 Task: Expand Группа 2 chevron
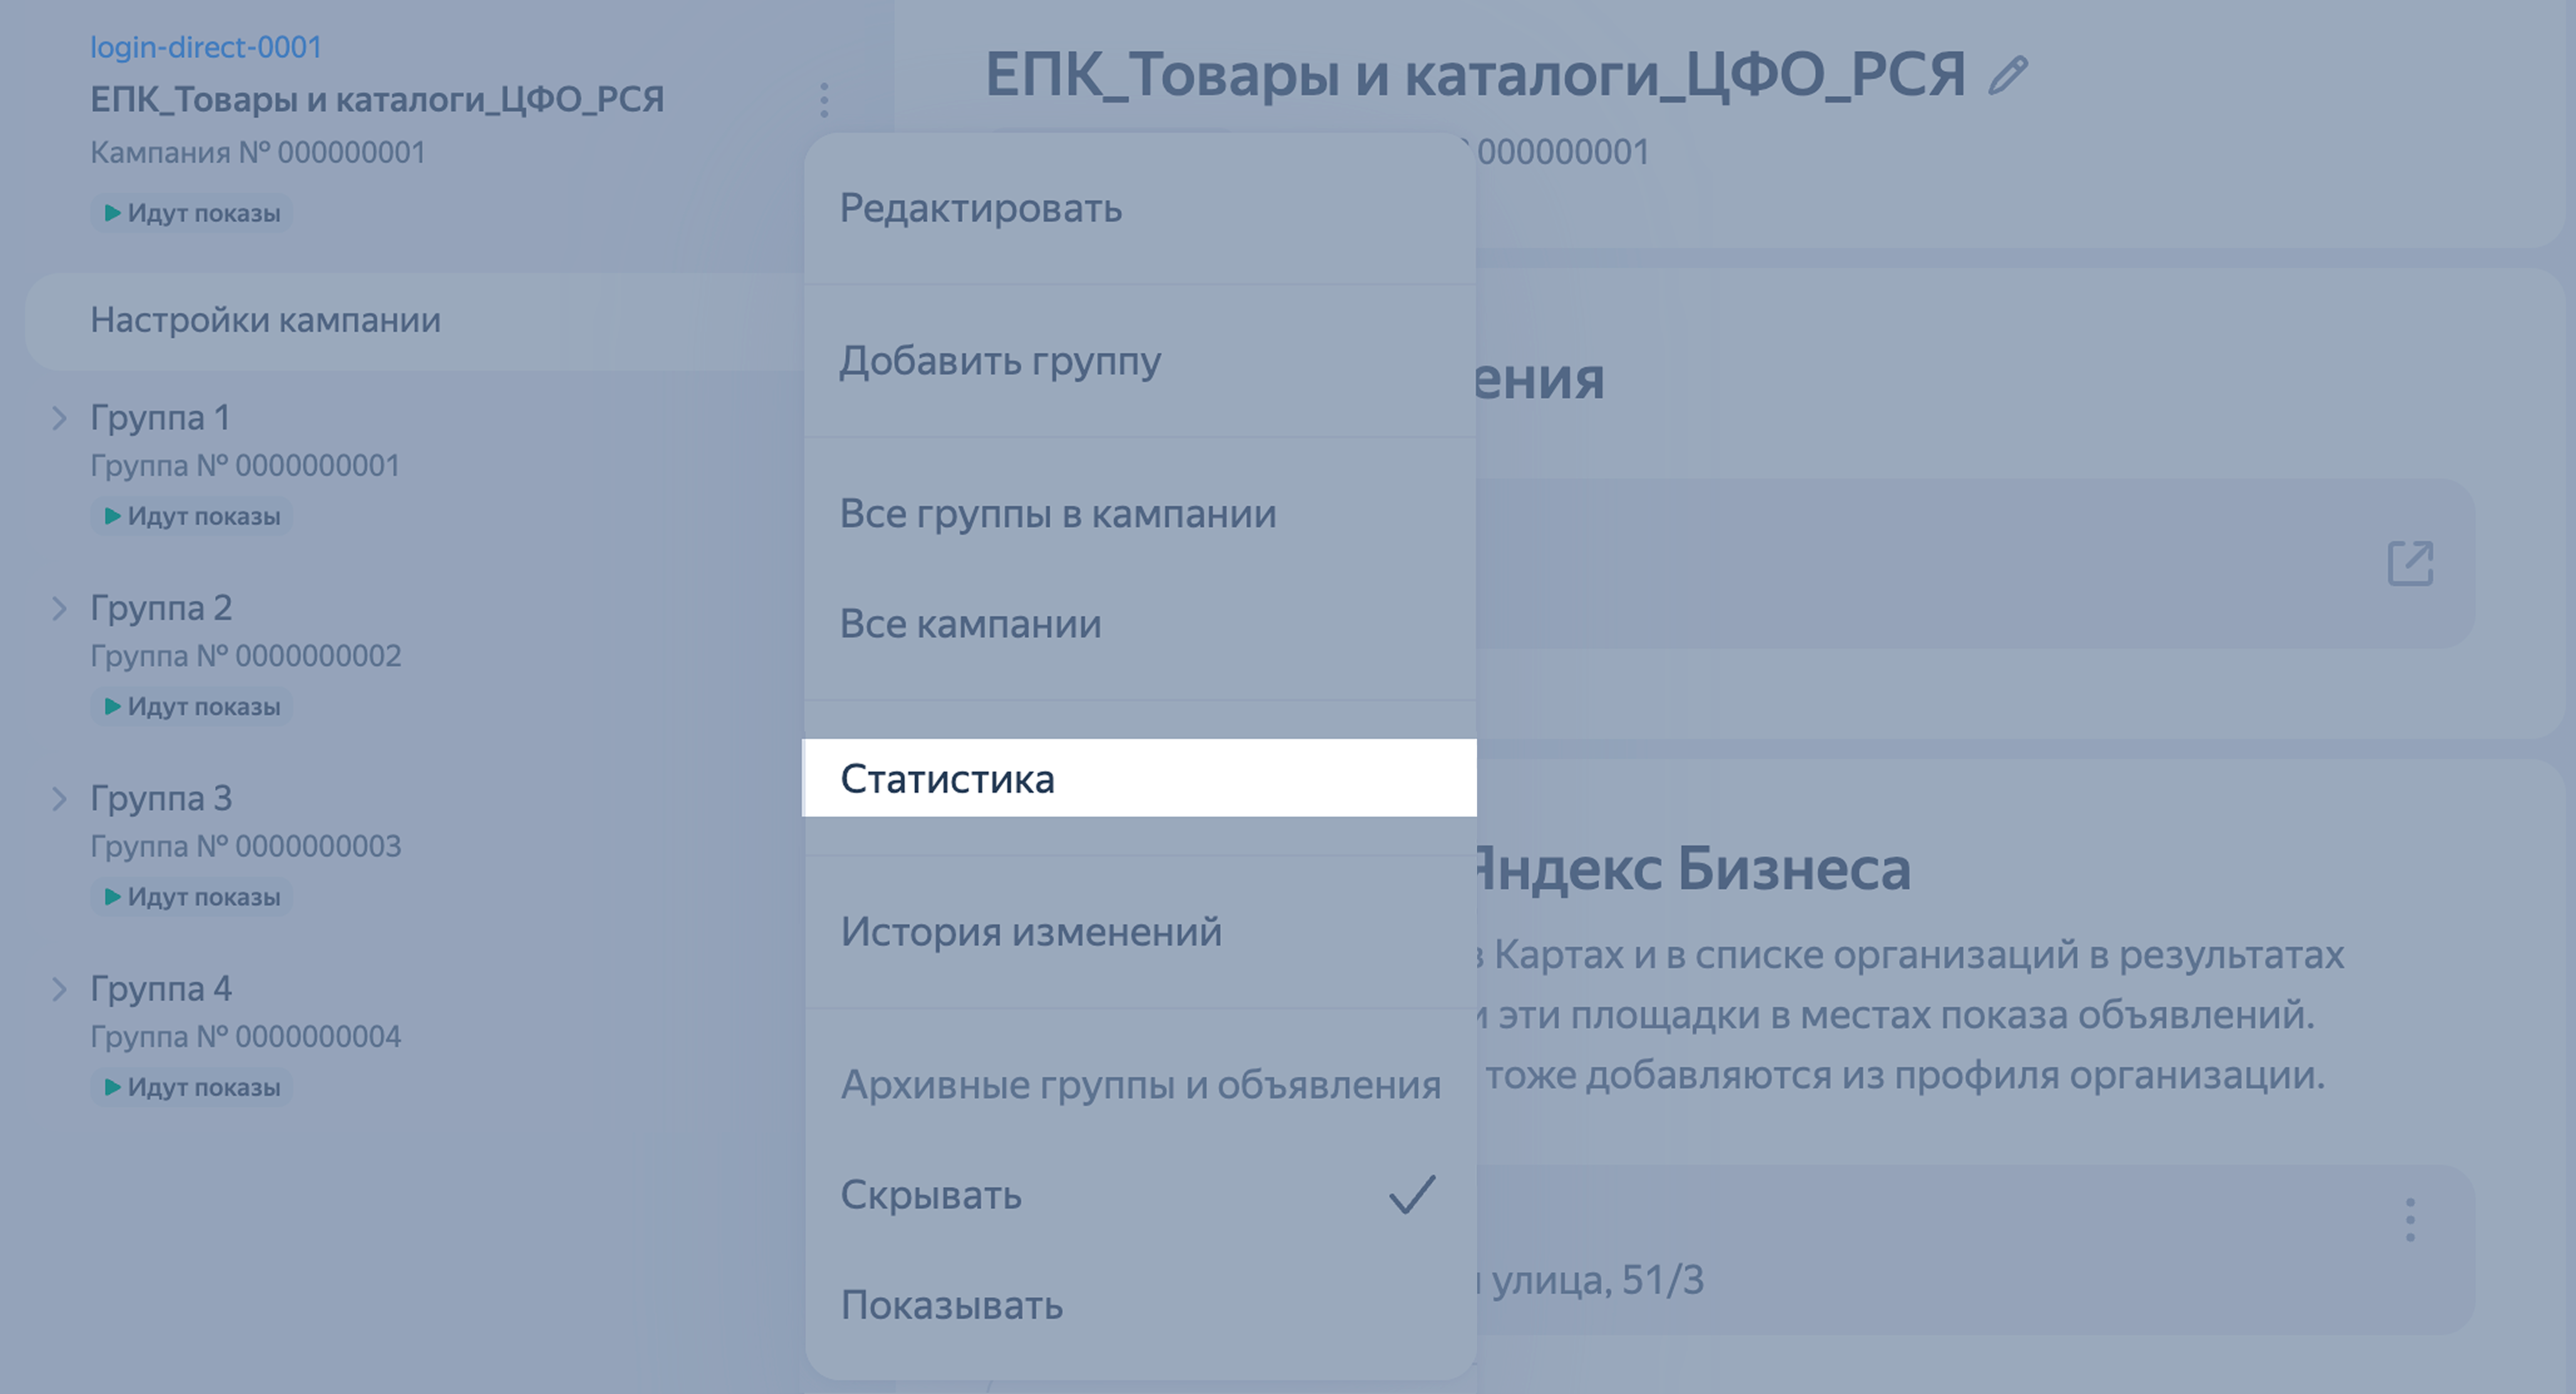point(59,608)
